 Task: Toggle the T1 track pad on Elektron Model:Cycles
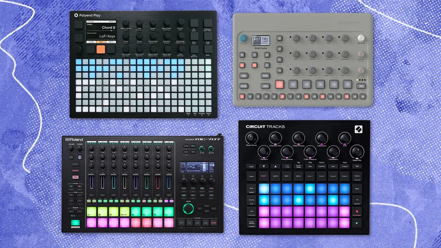(x=279, y=84)
